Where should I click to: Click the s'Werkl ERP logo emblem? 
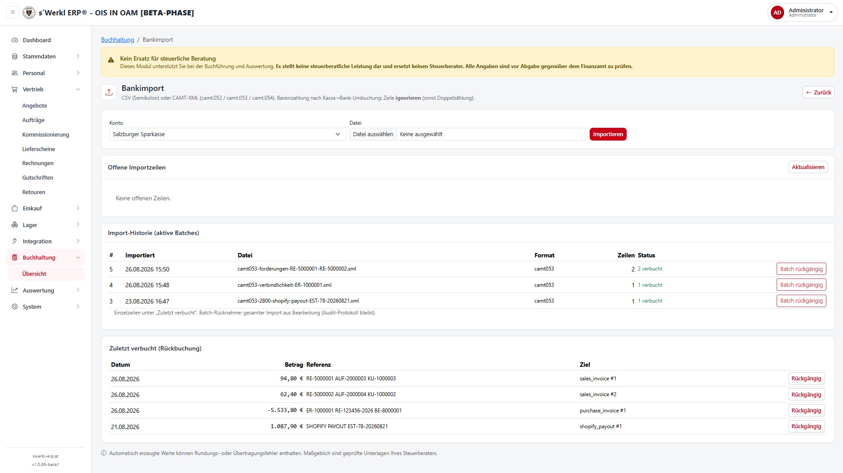click(29, 12)
